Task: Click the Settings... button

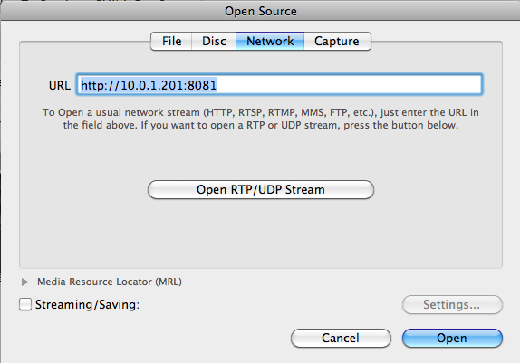Action: [x=452, y=304]
